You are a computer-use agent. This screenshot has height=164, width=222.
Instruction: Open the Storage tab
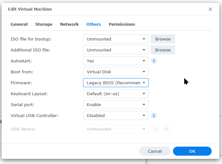tap(44, 24)
